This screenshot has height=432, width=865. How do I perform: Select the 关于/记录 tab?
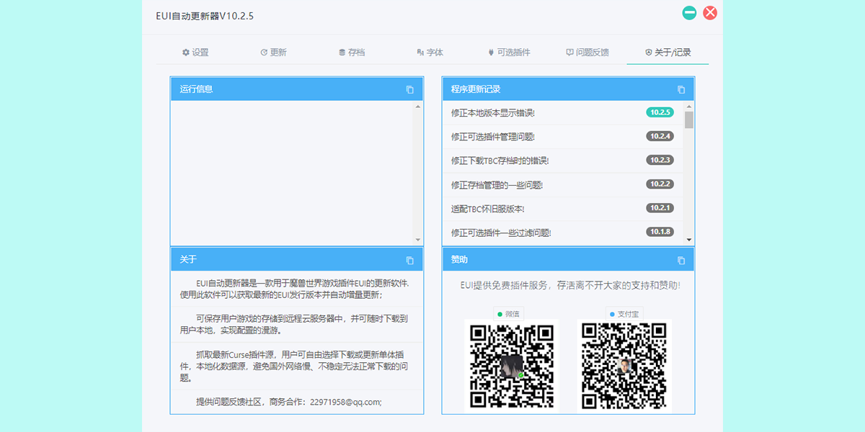pyautogui.click(x=667, y=53)
